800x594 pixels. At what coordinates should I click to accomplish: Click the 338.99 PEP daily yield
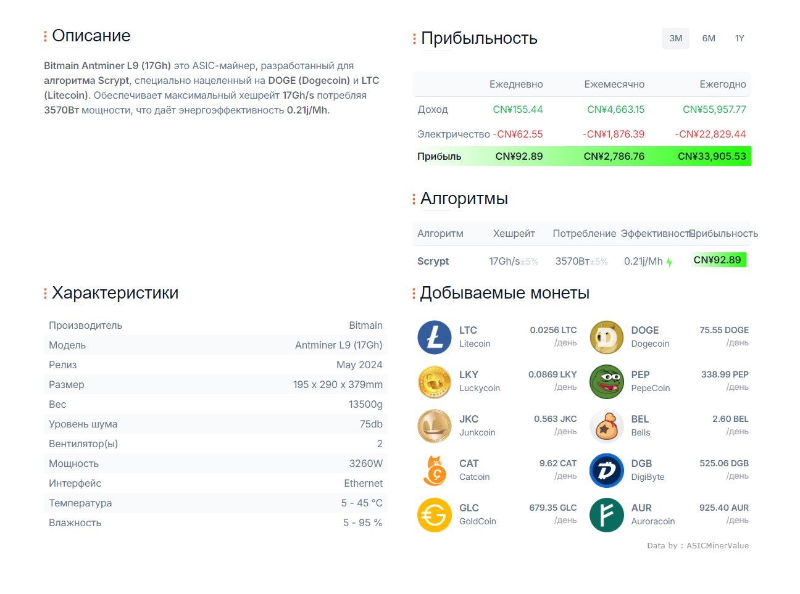725,374
